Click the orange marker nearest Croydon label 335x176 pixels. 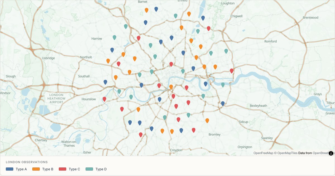(x=172, y=132)
